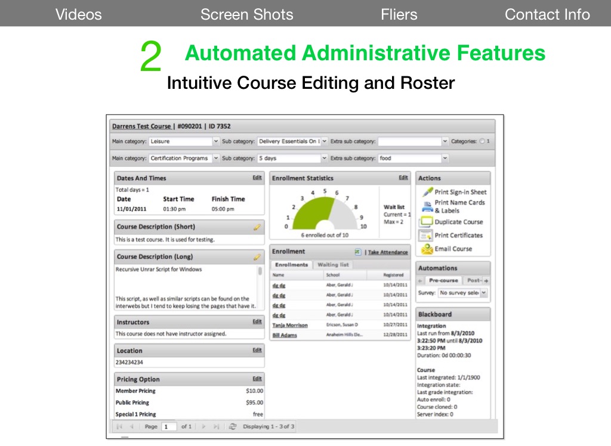Click Edit on Dates And Times panel
This screenshot has height=446, width=611.
(x=257, y=178)
